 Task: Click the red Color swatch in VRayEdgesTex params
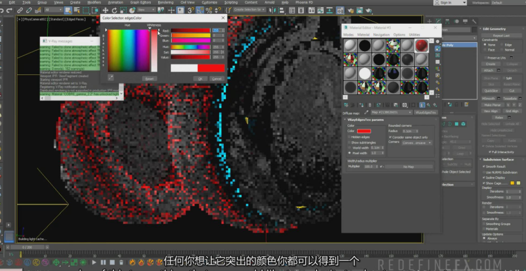[x=364, y=131]
